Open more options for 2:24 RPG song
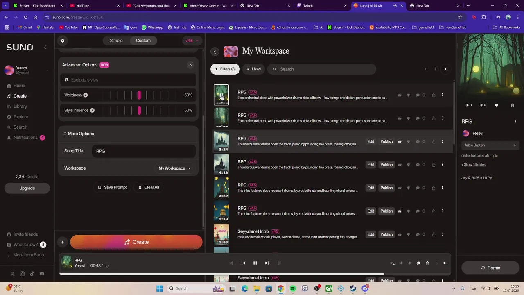Viewport: 524px width, 295px height. point(442,141)
